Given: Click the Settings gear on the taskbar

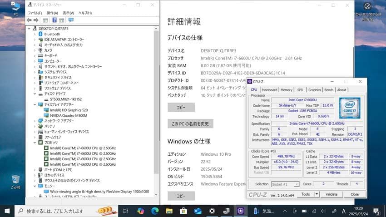Looking at the screenshot, I should (x=212, y=211).
